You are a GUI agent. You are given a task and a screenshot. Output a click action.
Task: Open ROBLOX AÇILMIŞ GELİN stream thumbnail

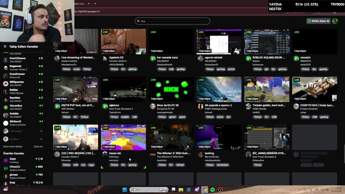(267, 41)
